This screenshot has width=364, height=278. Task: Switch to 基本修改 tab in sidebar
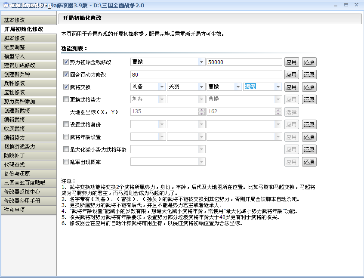pyautogui.click(x=28, y=20)
